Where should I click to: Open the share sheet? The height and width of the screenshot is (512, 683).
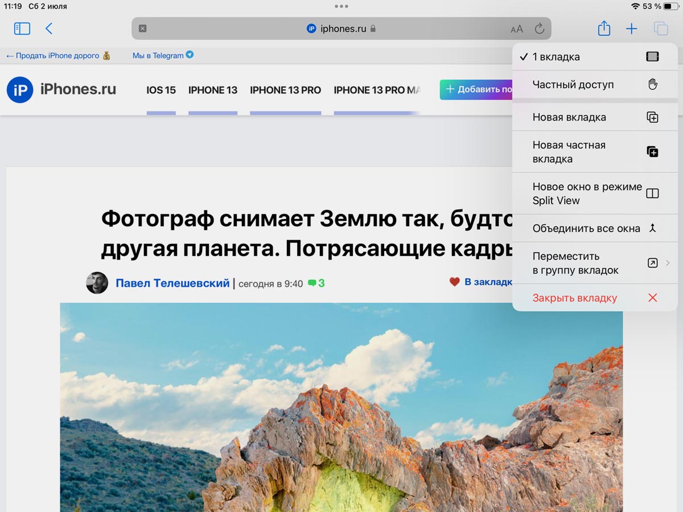pos(604,28)
